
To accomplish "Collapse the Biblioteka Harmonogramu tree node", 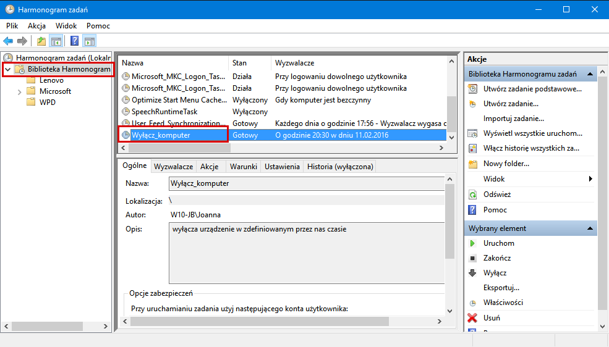I will pyautogui.click(x=8, y=70).
